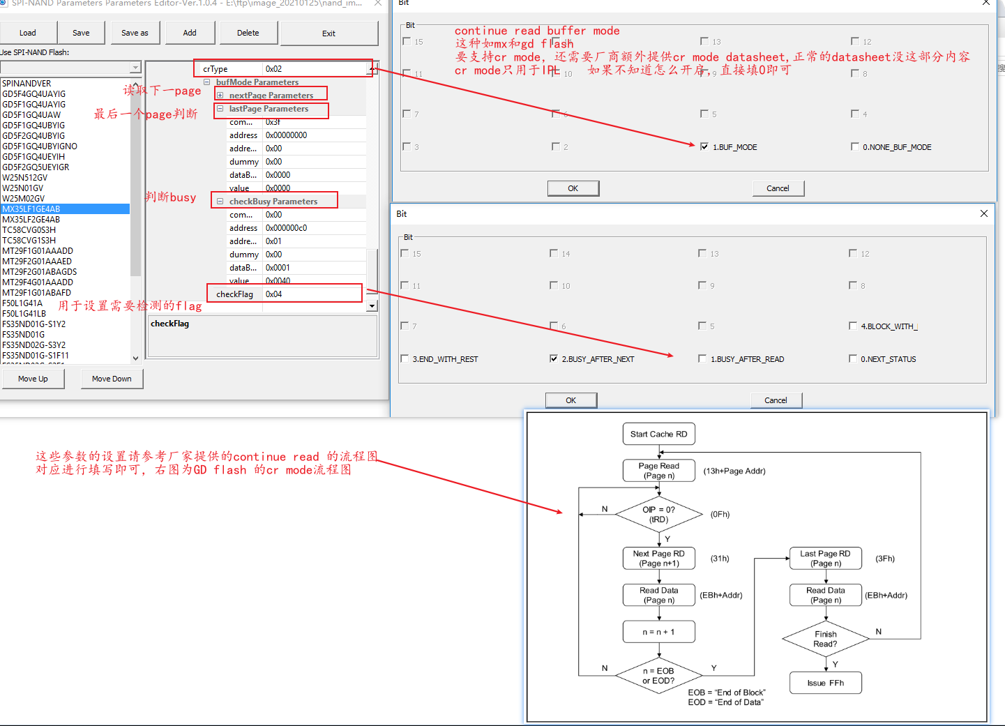Click the Add button
Image resolution: width=1005 pixels, height=726 pixels.
tap(190, 33)
